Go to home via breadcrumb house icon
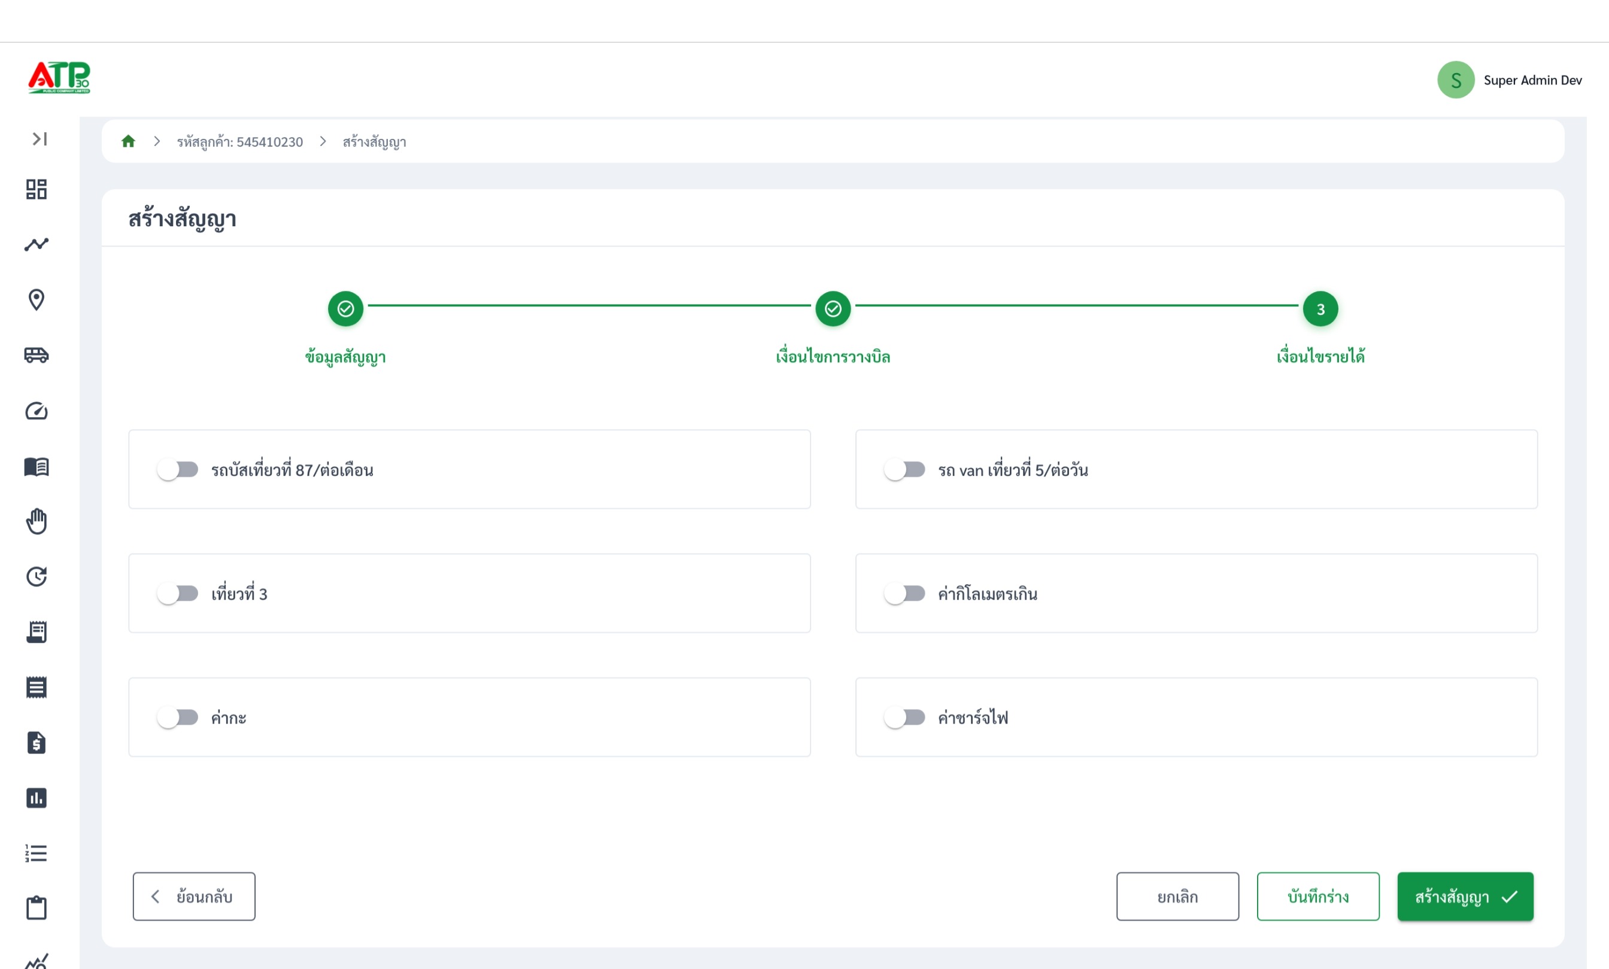This screenshot has width=1609, height=969. click(x=128, y=141)
